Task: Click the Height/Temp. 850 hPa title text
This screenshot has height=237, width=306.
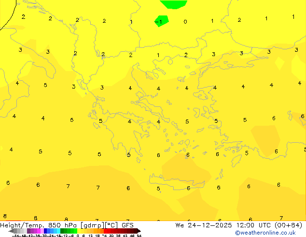Action: coord(39,225)
